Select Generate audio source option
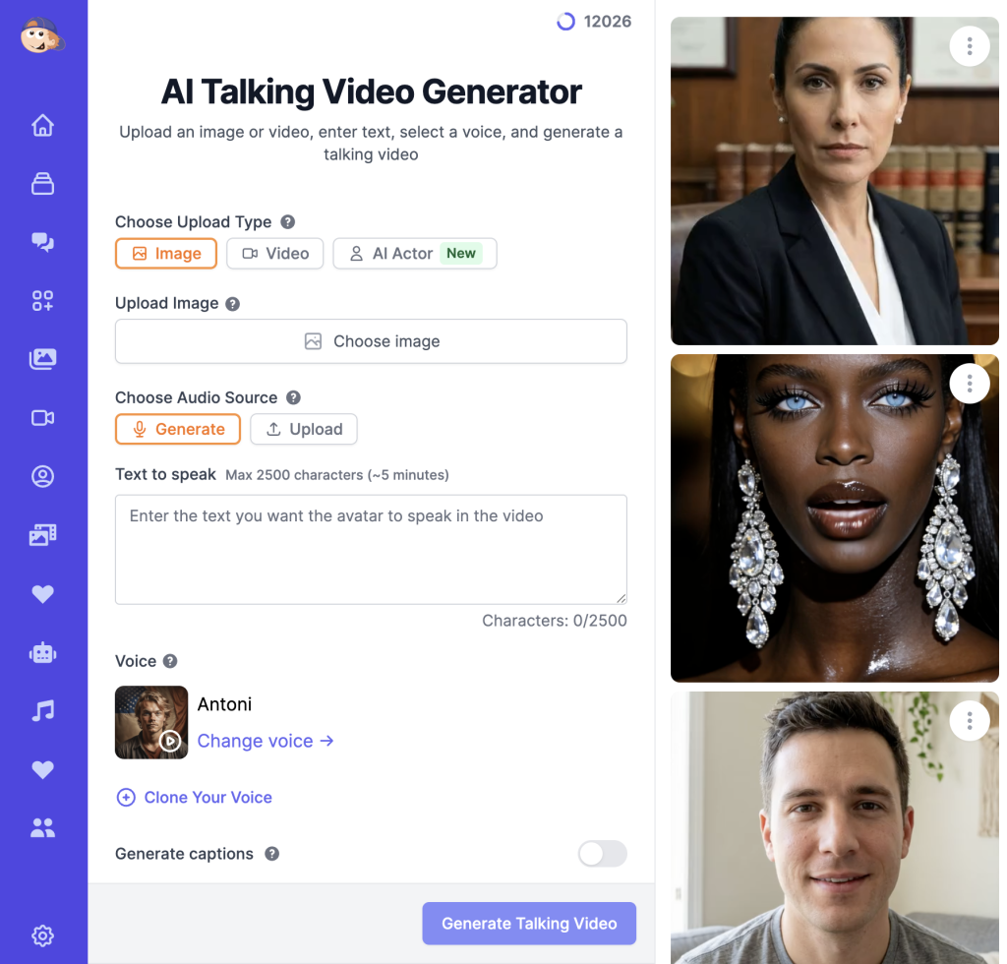 pos(178,429)
